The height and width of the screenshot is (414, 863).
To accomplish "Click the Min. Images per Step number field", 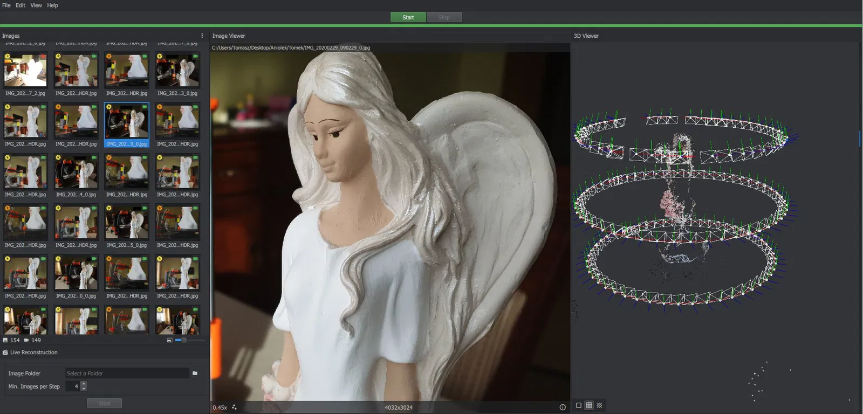I will click(73, 386).
